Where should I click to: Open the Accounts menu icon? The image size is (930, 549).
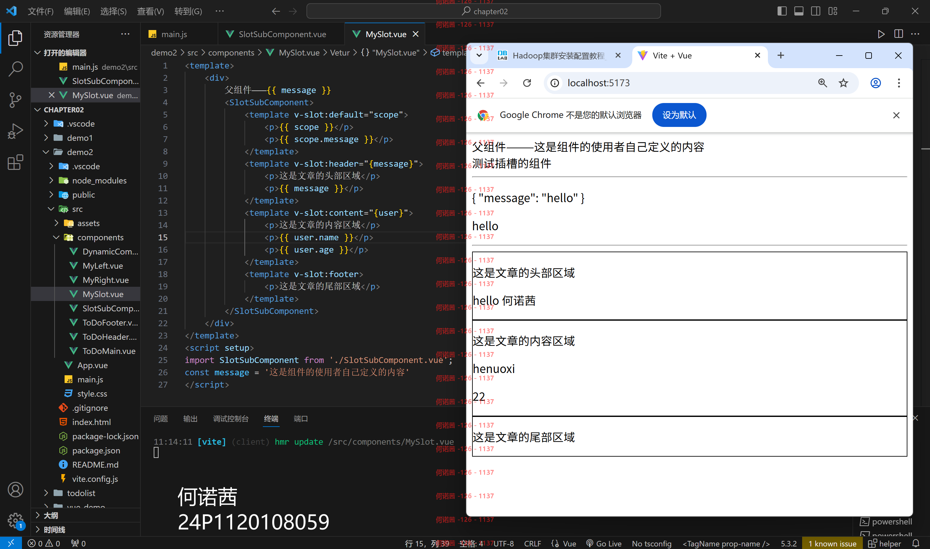point(15,490)
